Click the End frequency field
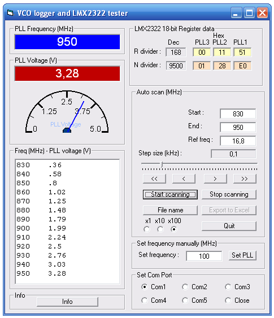The width and height of the screenshot is (274, 318). pyautogui.click(x=238, y=127)
